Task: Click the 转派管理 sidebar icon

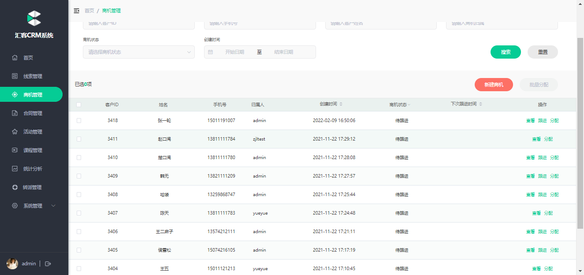Action: coord(15,187)
